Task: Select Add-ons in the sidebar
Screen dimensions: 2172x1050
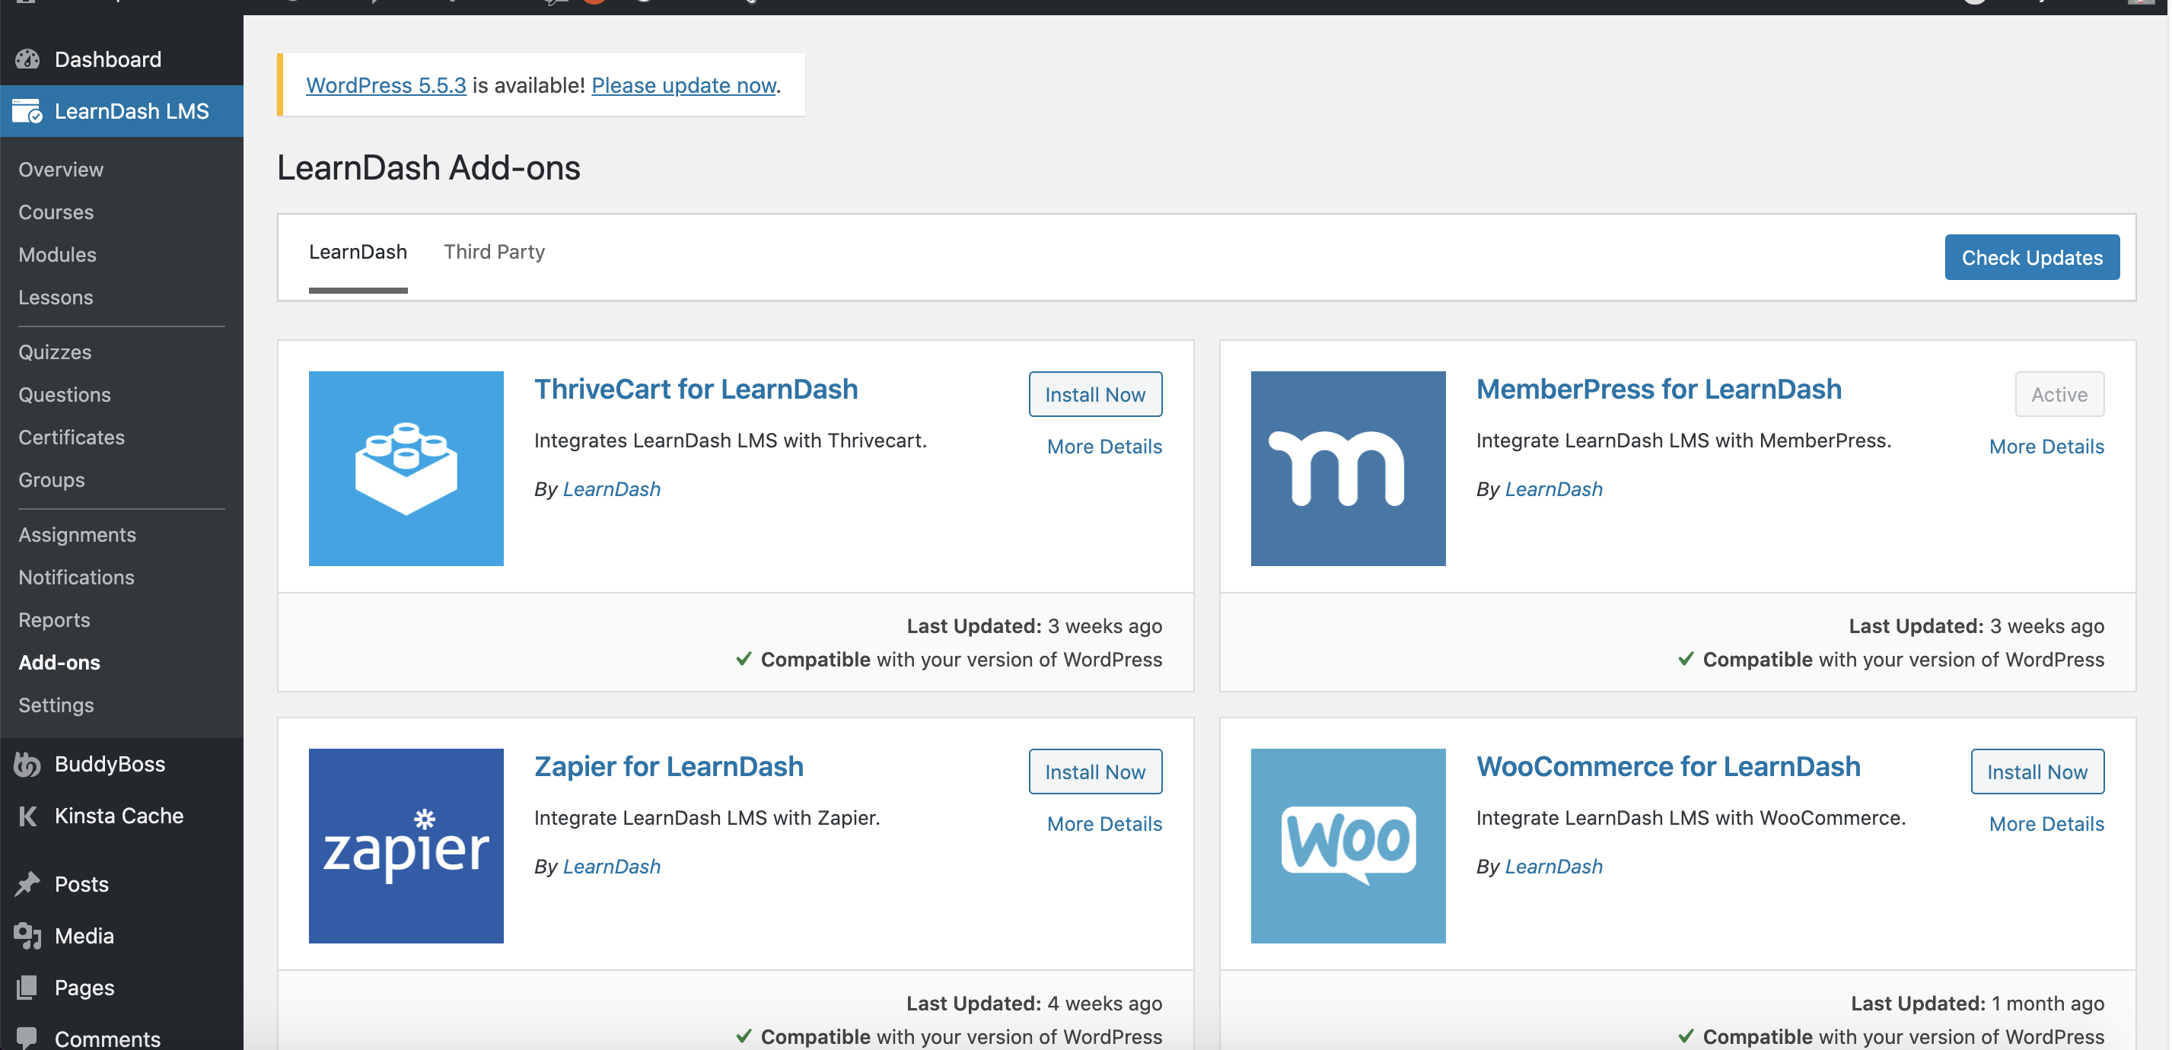Action: (59, 663)
